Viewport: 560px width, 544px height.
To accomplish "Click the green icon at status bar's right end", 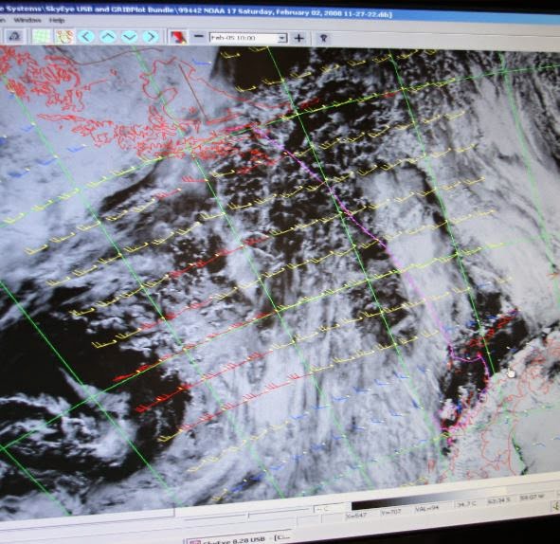I will (x=556, y=505).
